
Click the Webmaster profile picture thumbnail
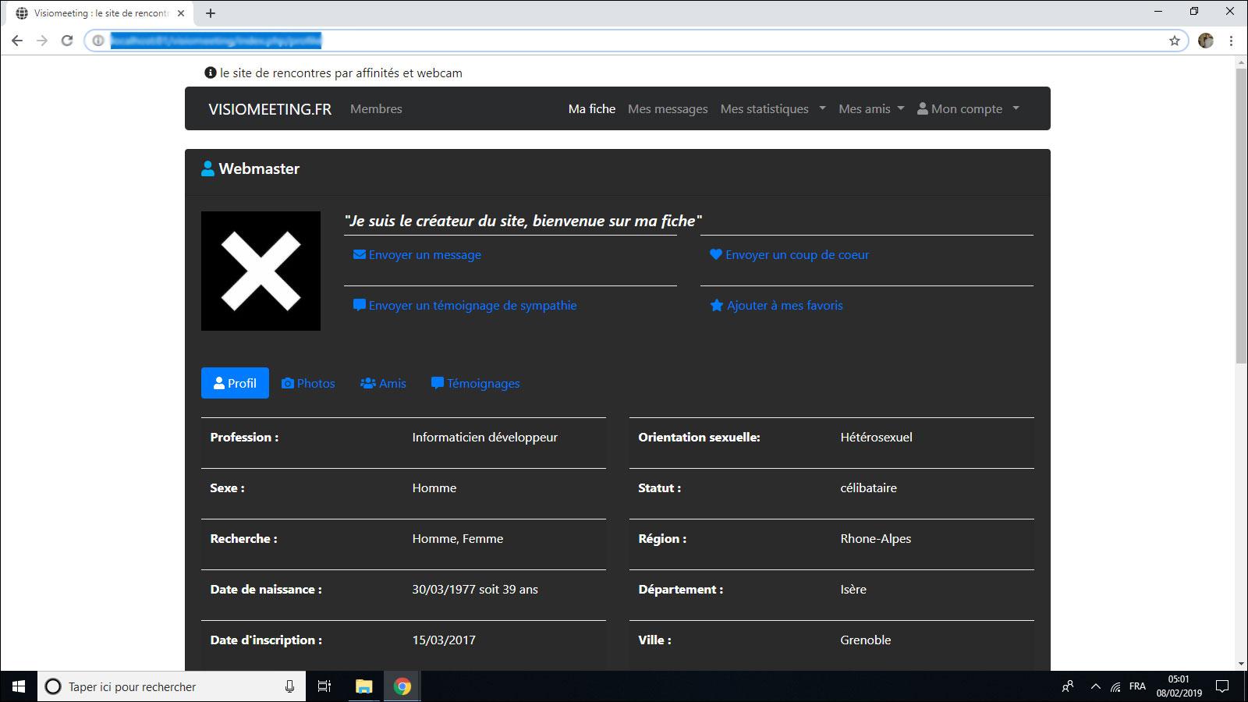point(261,271)
